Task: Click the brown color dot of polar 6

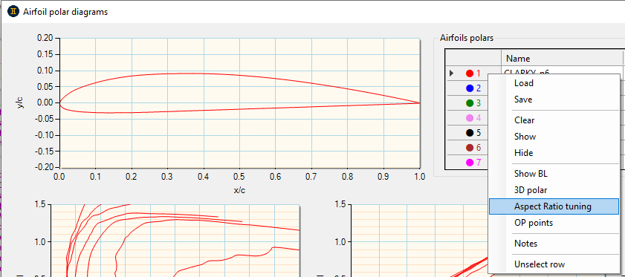Action: coord(469,148)
